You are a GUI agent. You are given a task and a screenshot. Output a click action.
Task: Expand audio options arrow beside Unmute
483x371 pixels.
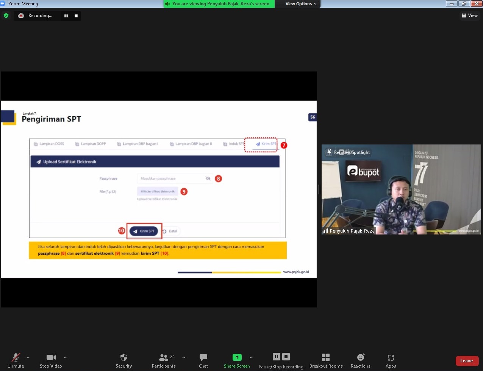(28, 357)
